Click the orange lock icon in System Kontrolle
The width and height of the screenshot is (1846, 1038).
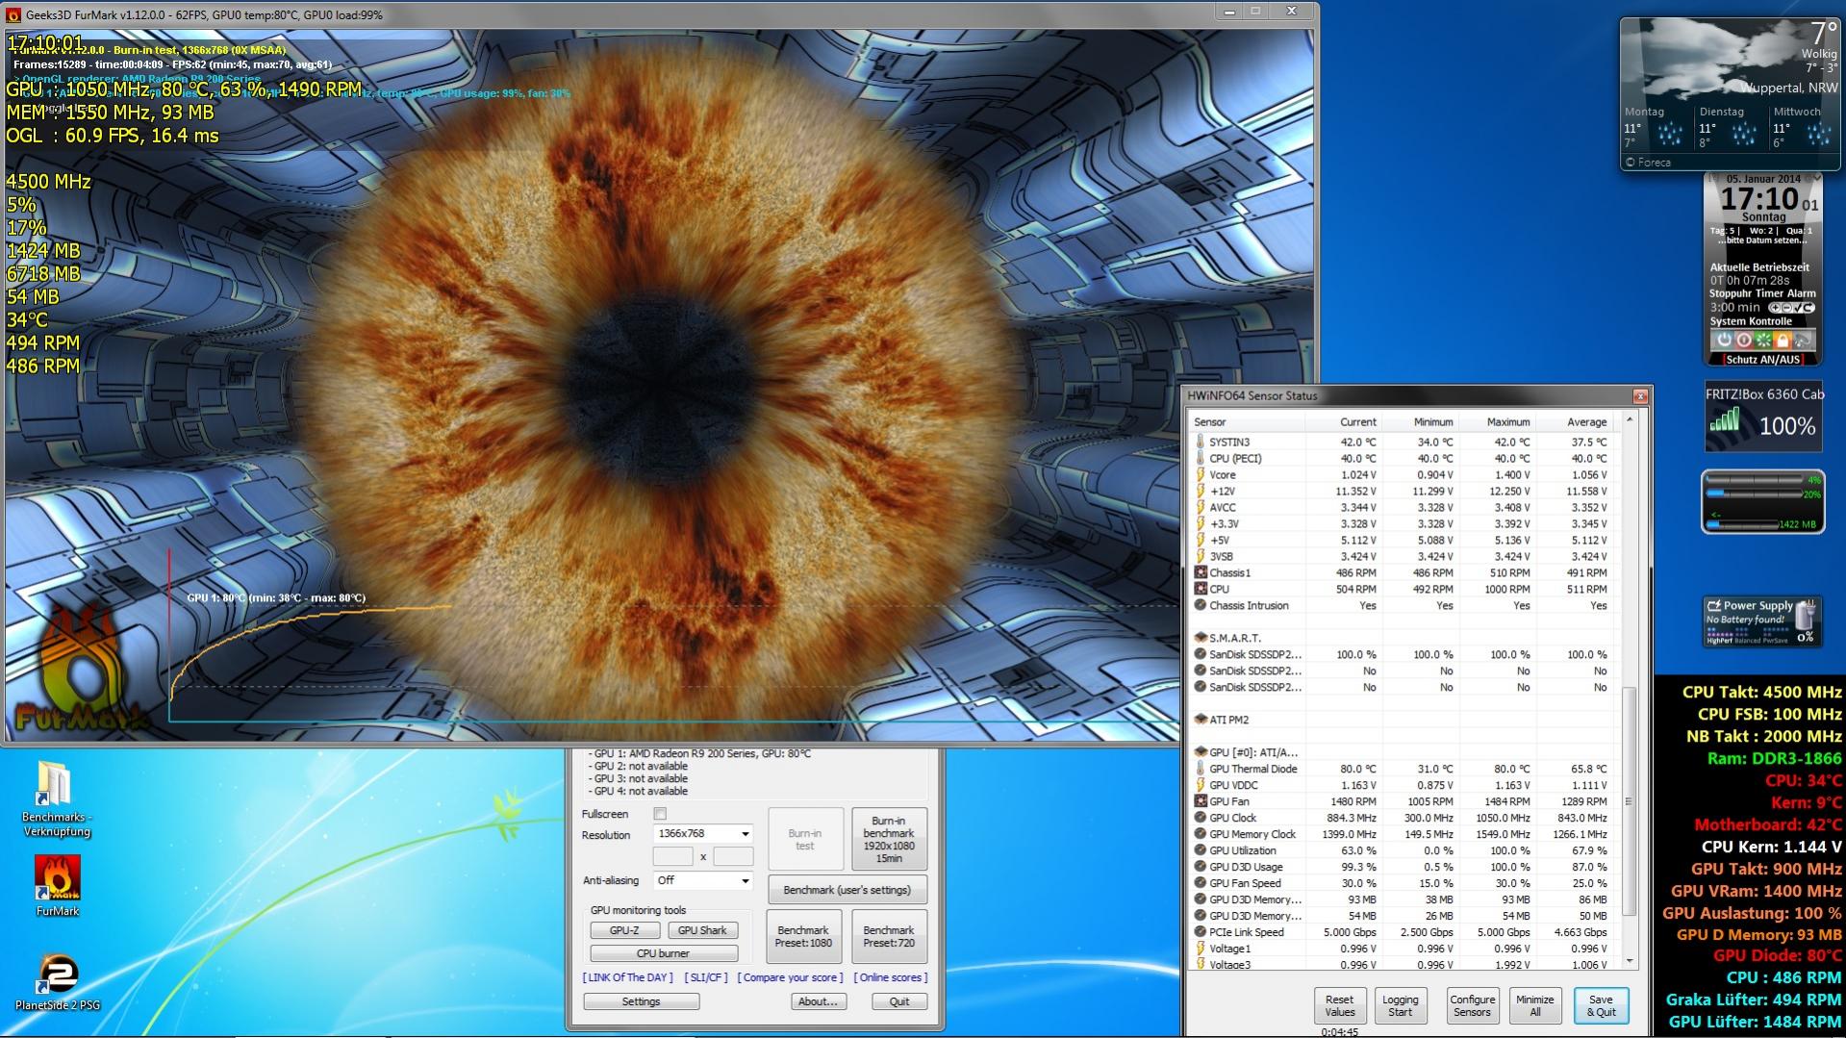pos(1782,340)
